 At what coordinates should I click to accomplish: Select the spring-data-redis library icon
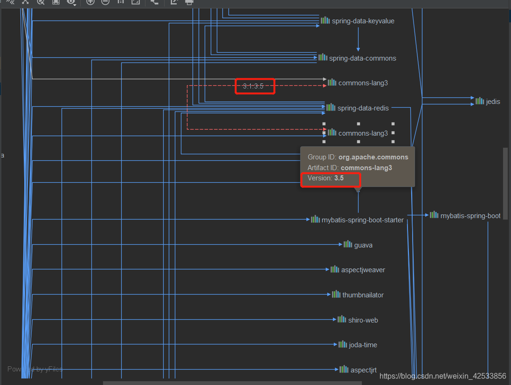pyautogui.click(x=331, y=107)
